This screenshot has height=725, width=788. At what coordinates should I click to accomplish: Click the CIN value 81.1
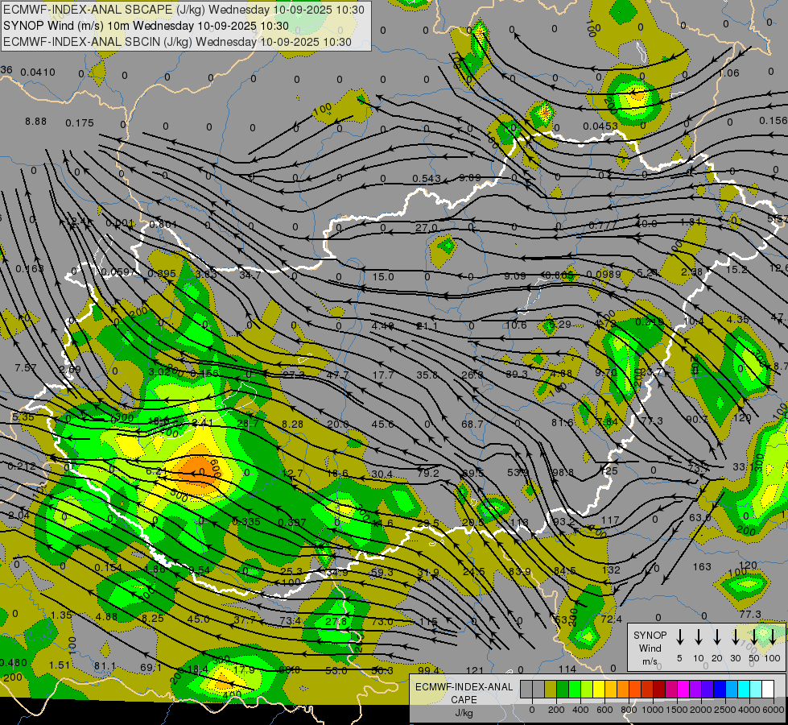[105, 666]
